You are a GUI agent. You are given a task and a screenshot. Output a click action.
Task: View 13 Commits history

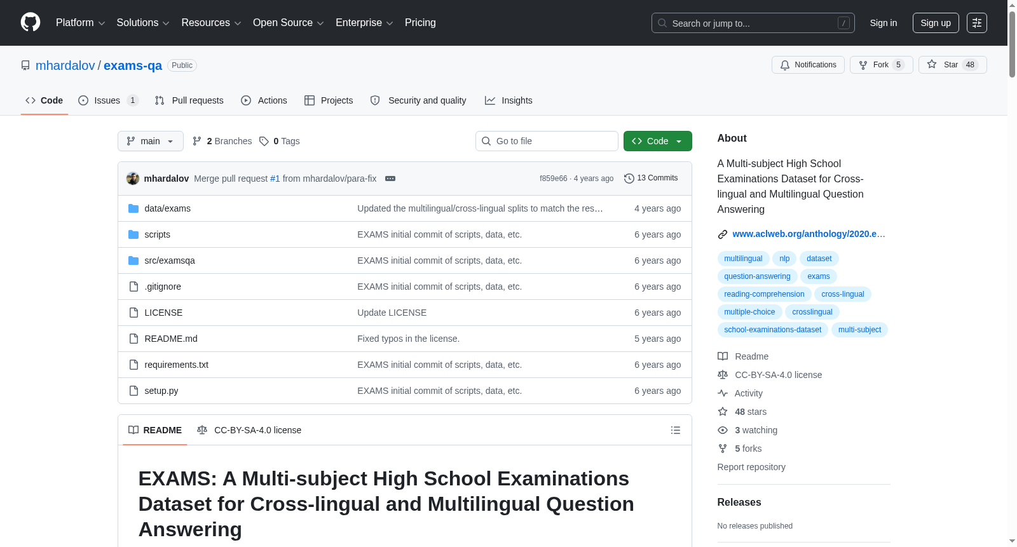tap(651, 179)
